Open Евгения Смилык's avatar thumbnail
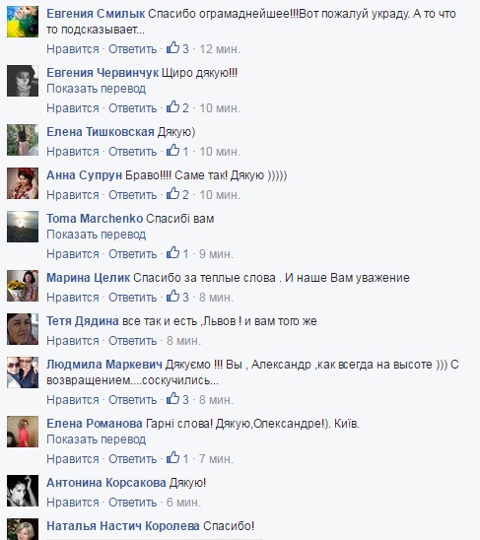Screen dimensions: 480x540 23,22
